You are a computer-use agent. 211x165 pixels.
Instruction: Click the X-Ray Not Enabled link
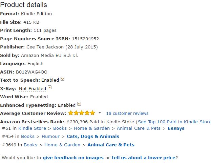[33, 88]
